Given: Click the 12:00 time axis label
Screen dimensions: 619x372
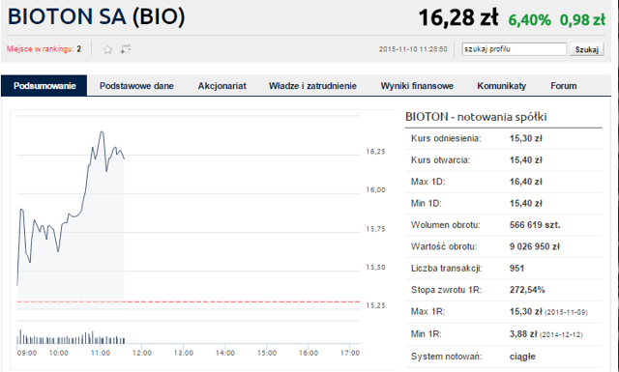Looking at the screenshot, I should (142, 353).
